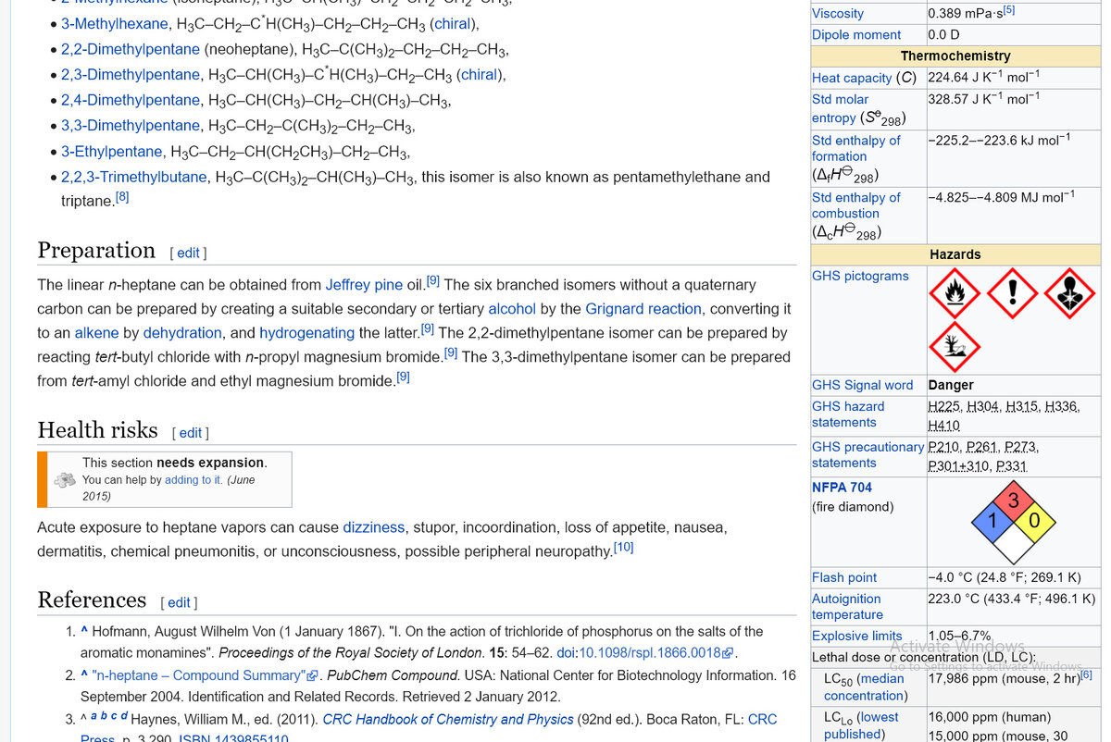The height and width of the screenshot is (742, 1111).
Task: Open the Jeffrey pine article
Action: click(x=364, y=284)
